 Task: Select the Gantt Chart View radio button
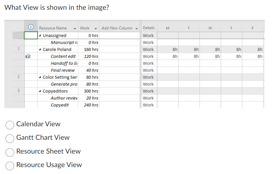pyautogui.click(x=10, y=139)
